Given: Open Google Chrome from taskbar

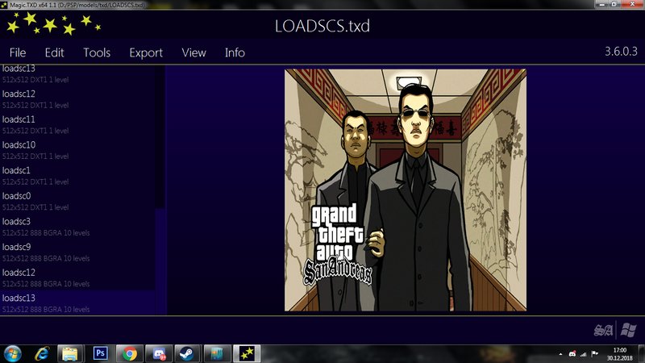Looking at the screenshot, I should pyautogui.click(x=130, y=353).
